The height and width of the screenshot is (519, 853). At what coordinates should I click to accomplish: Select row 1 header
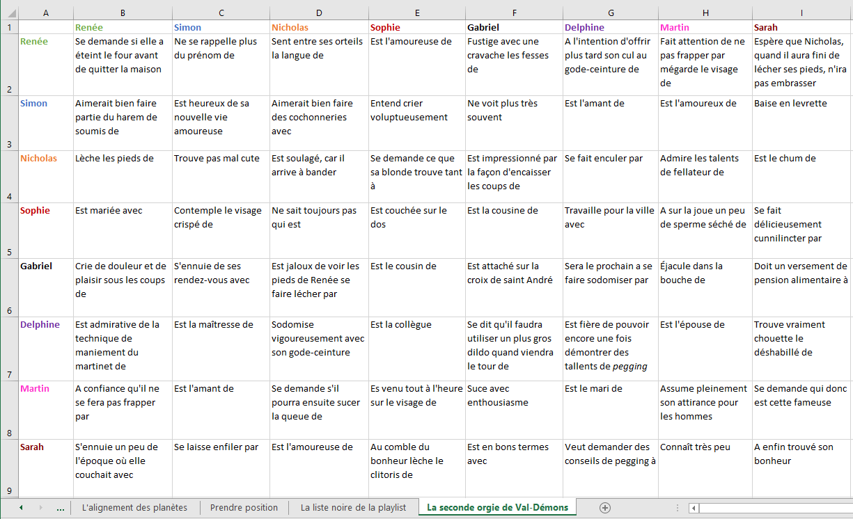[8, 27]
